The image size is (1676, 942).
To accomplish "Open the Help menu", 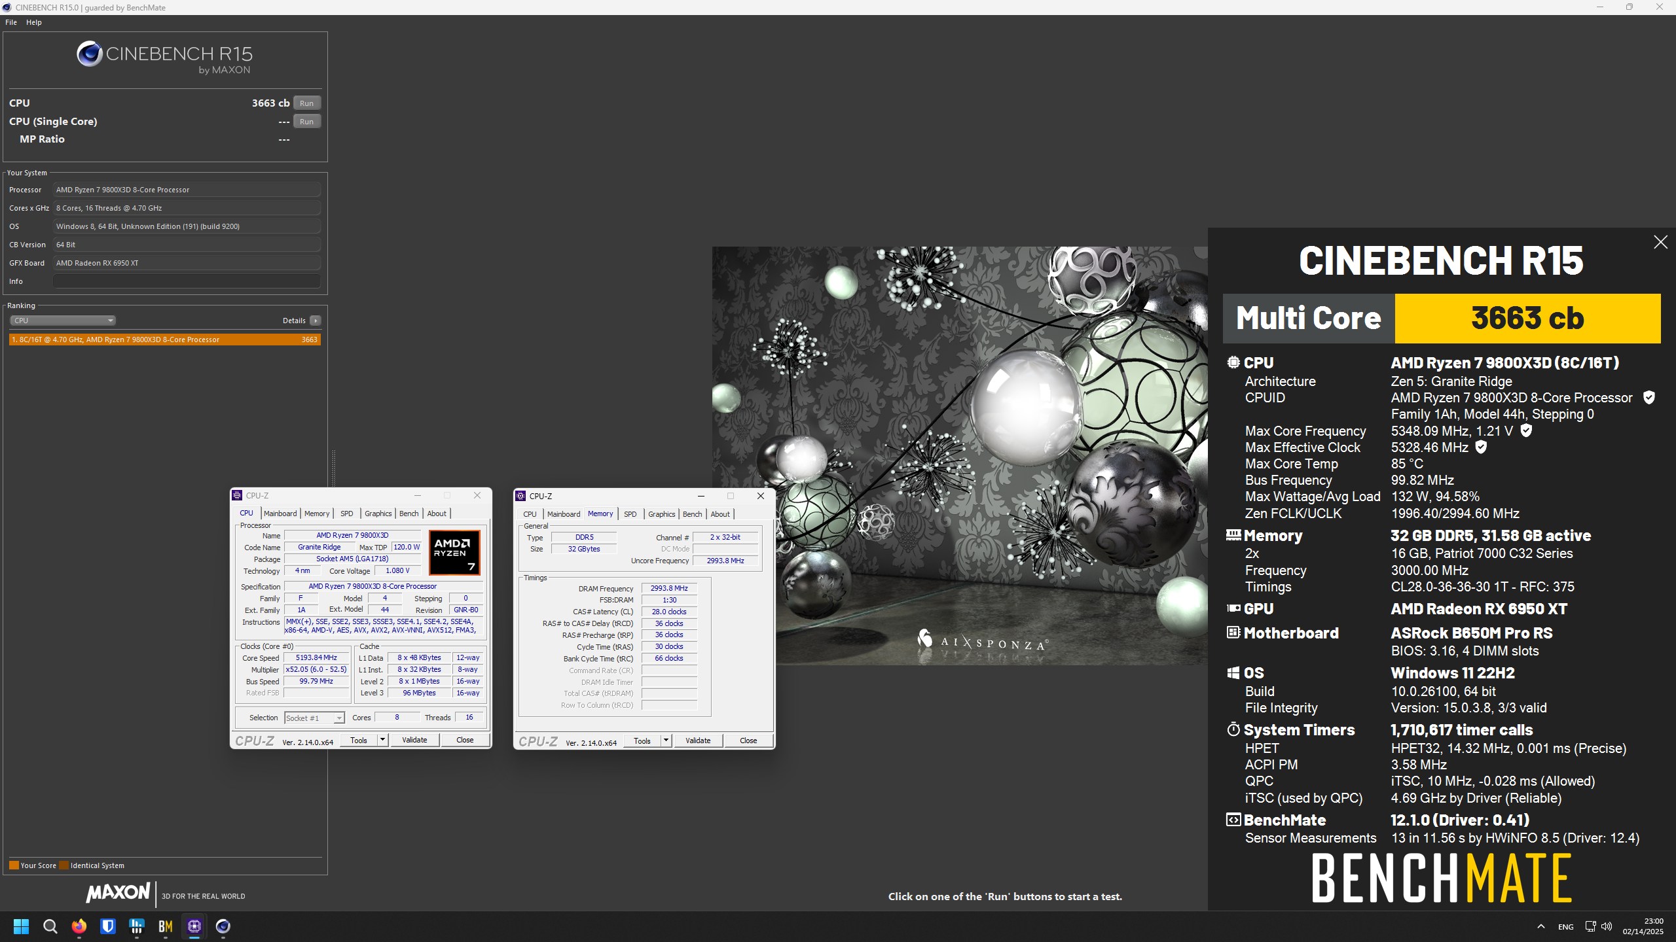I will (x=34, y=22).
